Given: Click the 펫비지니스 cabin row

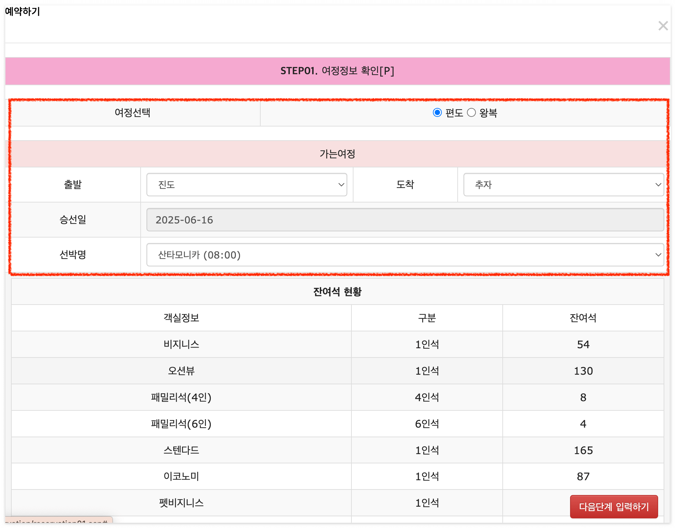Looking at the screenshot, I should pos(181,503).
